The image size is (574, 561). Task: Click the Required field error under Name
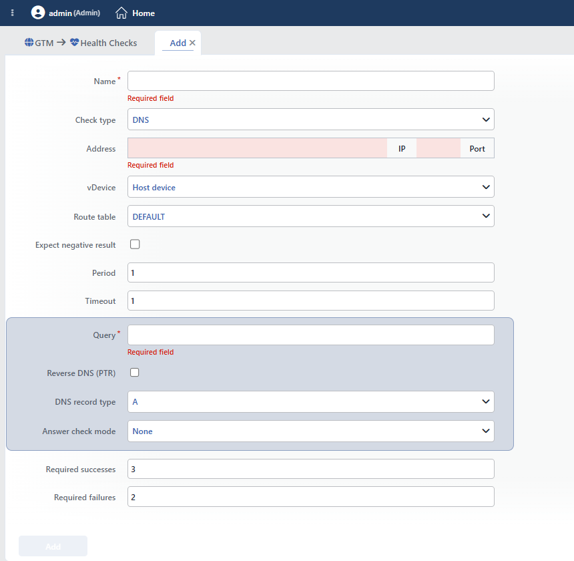(150, 98)
